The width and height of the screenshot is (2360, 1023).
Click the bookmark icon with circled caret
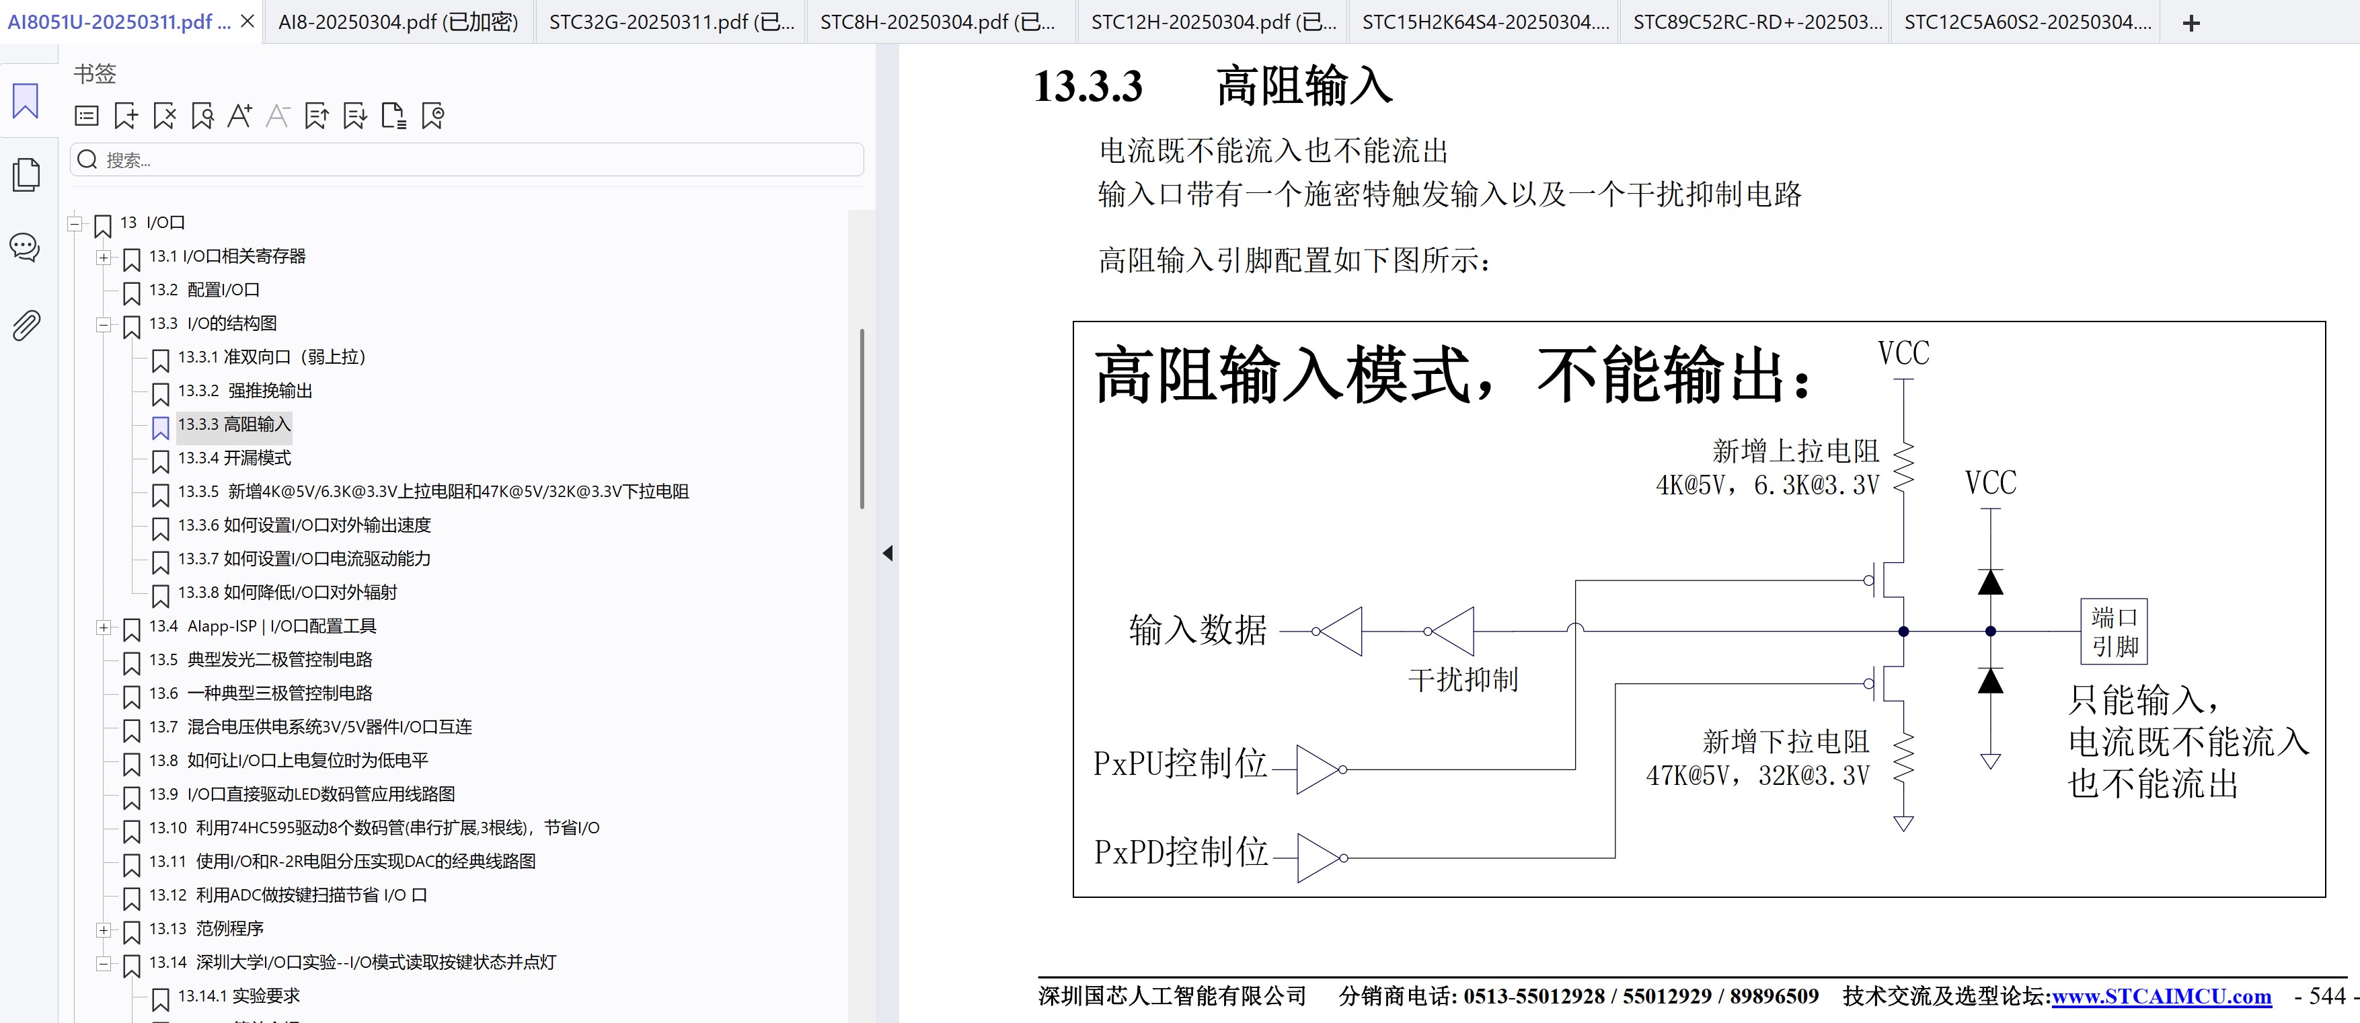432,116
